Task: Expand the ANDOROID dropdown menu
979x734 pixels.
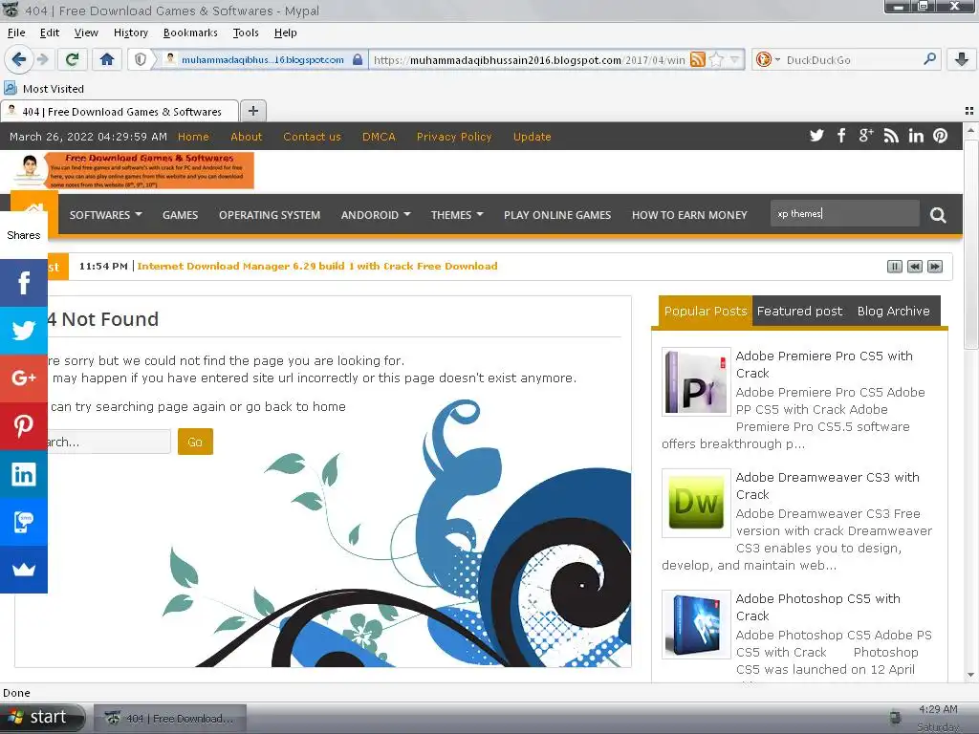Action: tap(375, 215)
